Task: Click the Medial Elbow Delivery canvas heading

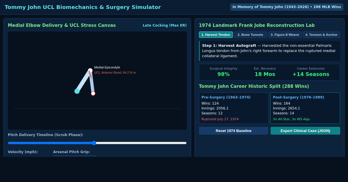Action: pyautogui.click(x=62, y=25)
